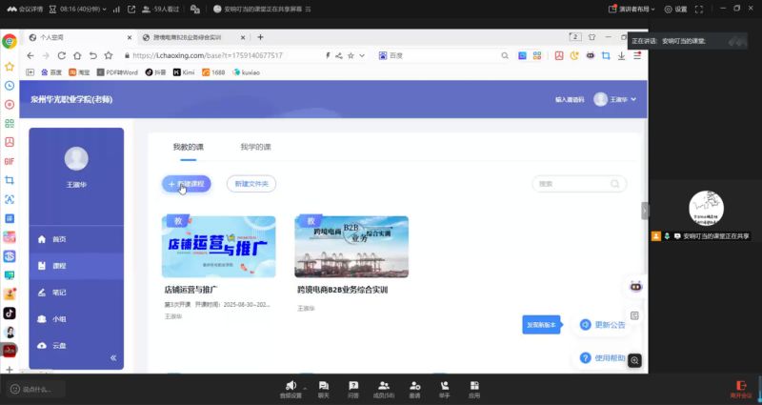Click 新建课程 button
The height and width of the screenshot is (405, 762).
187,184
